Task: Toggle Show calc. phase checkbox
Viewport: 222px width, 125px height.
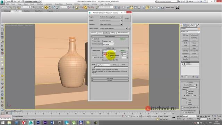Action: point(93,58)
